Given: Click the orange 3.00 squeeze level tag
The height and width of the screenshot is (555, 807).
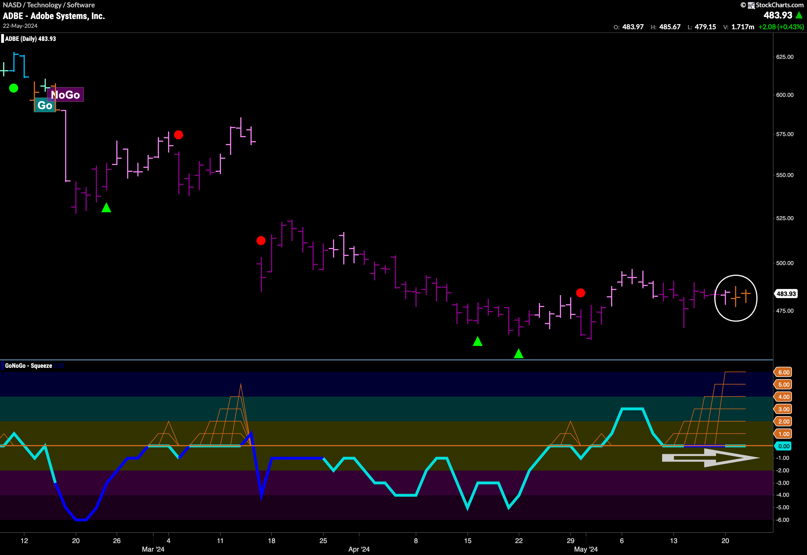Looking at the screenshot, I should click(x=783, y=409).
